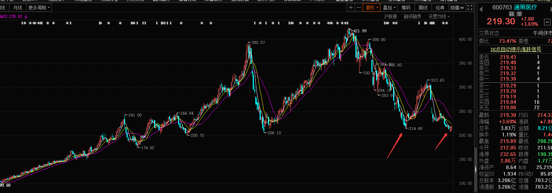Collapse side panel via left-edge handle
Screen dimensions: 552x193
(475, 169)
